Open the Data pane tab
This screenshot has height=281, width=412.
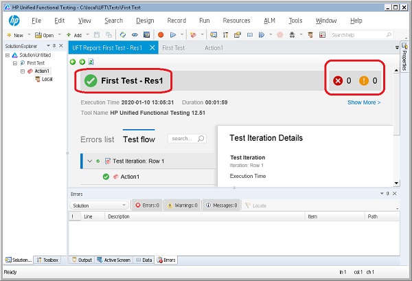pos(144,260)
